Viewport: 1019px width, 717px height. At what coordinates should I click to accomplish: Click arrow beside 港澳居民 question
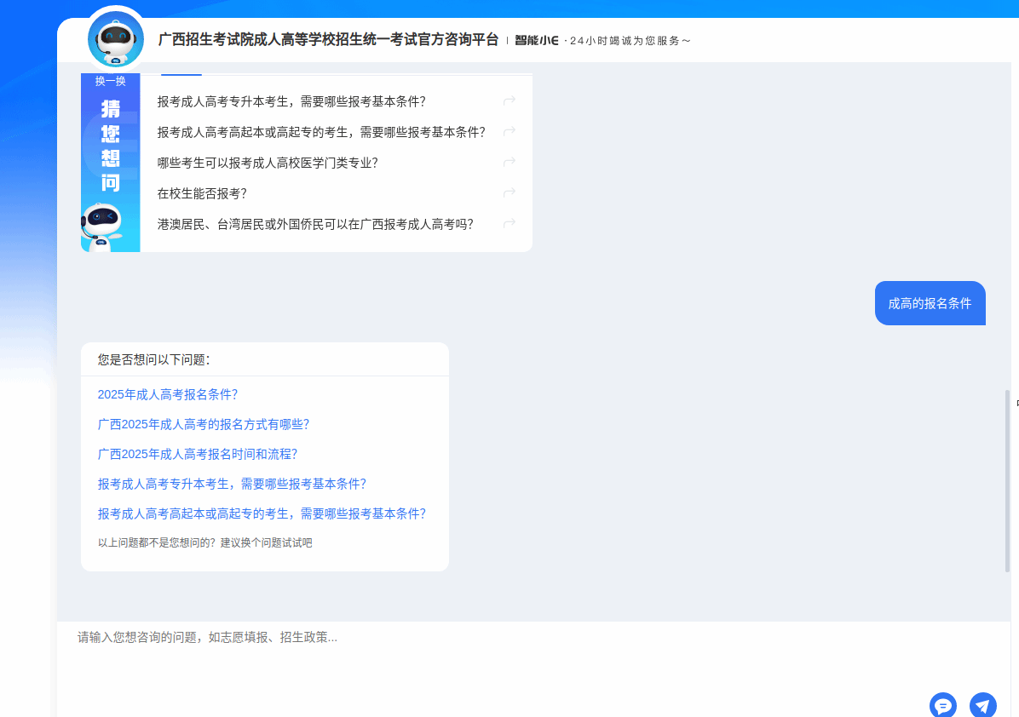click(509, 224)
